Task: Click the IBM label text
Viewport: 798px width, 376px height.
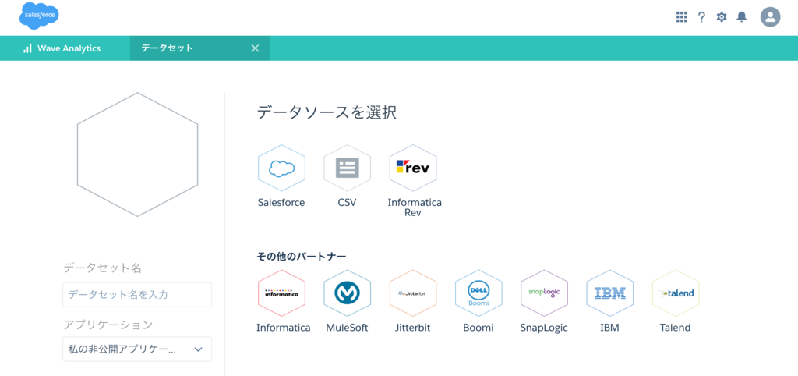Action: (x=609, y=328)
